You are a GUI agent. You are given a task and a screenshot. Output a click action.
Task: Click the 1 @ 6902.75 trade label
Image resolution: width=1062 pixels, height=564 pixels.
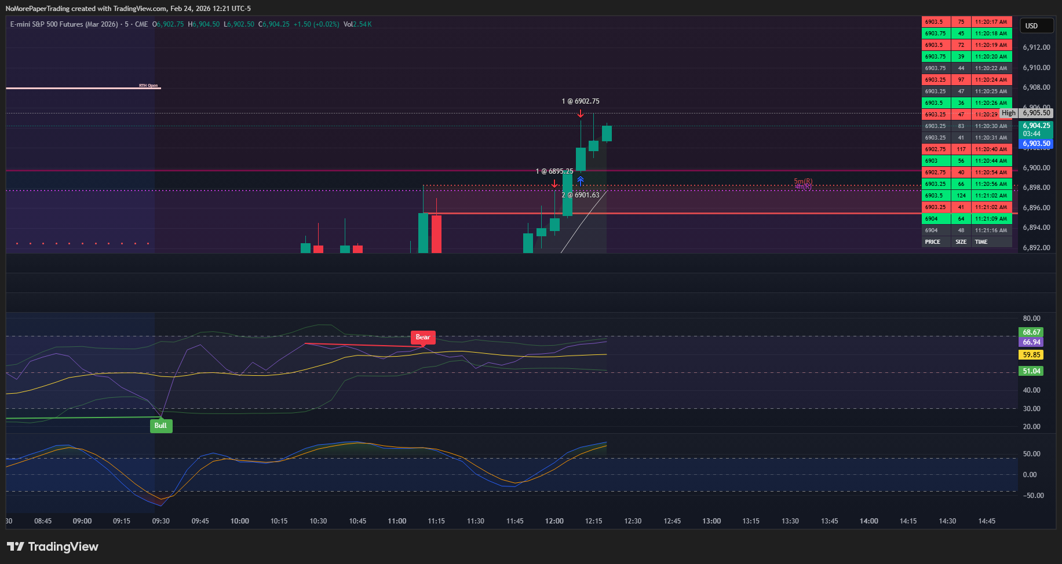click(581, 101)
